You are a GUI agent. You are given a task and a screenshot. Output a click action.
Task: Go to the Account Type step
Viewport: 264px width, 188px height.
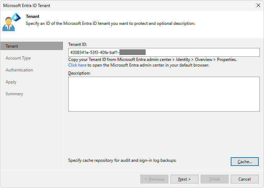(x=18, y=58)
